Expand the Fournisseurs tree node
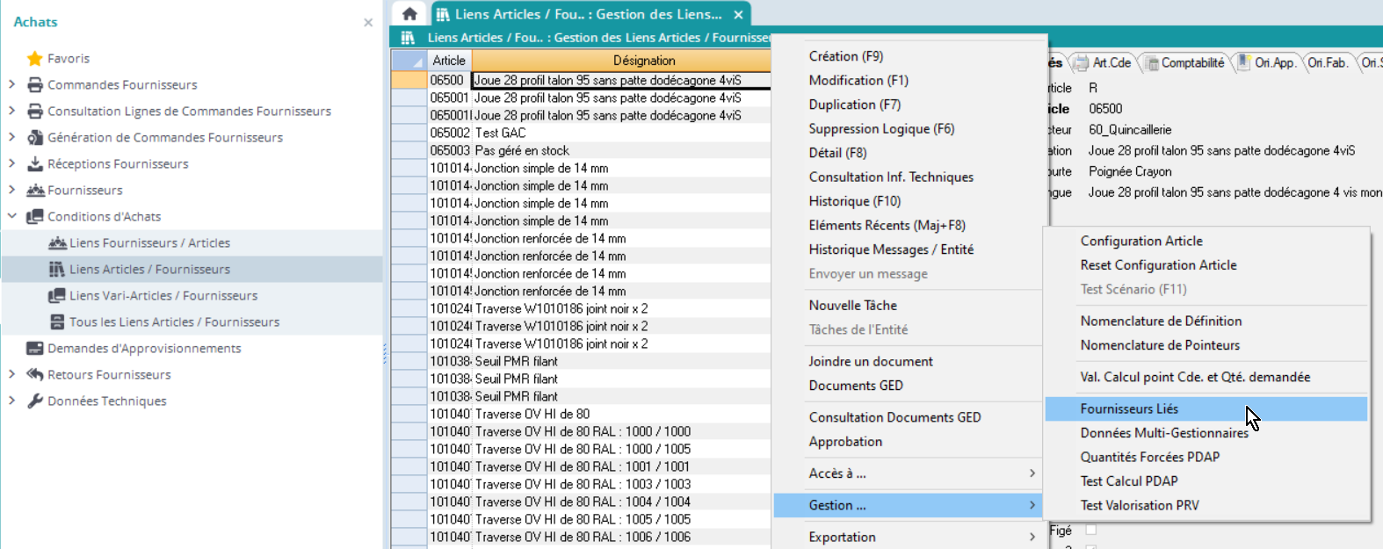1383x549 pixels. pyautogui.click(x=11, y=190)
